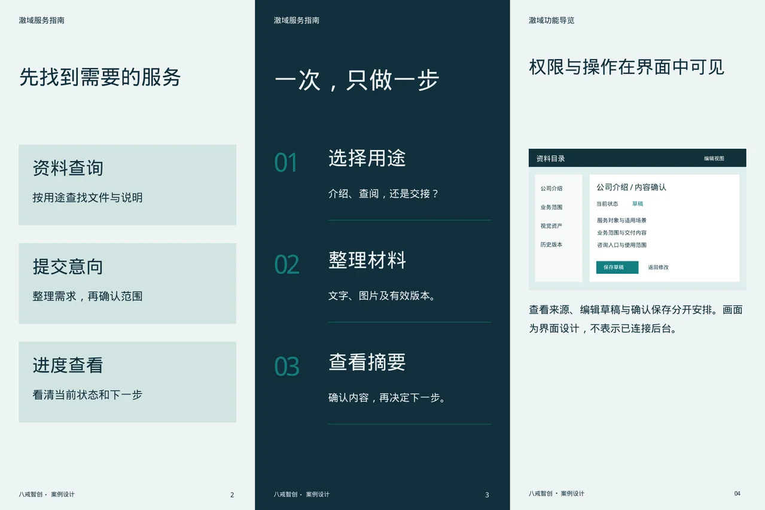This screenshot has width=765, height=510.
Task: Click the heading 一次，只做一步
Action: coord(357,81)
